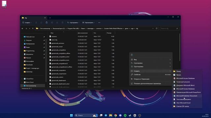Open Spotify from the taskbar
Image resolution: width=211 pixels, height=118 pixels.
[x=125, y=115]
